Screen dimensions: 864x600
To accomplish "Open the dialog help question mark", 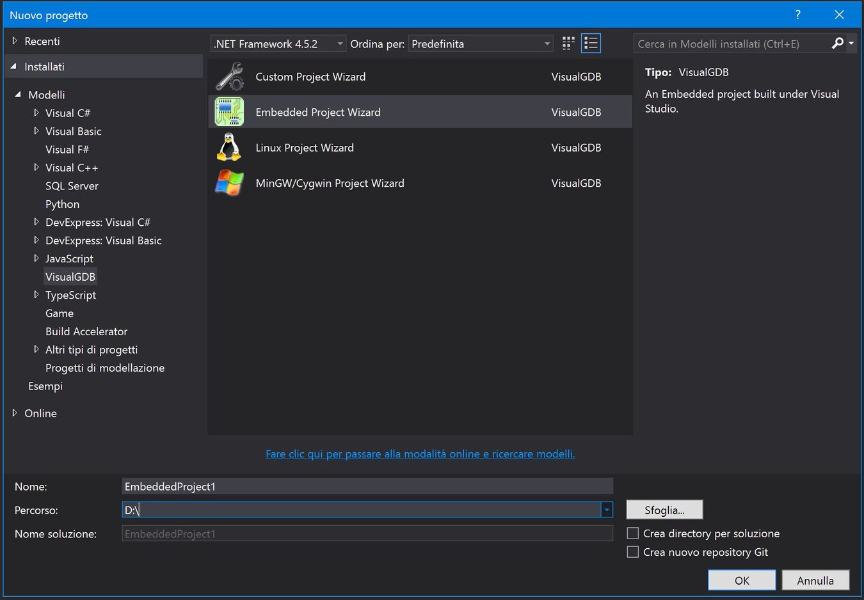I will pos(797,14).
